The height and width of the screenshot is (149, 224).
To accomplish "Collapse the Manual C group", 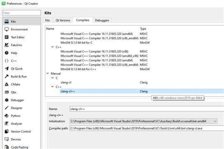I will (x=53, y=78).
